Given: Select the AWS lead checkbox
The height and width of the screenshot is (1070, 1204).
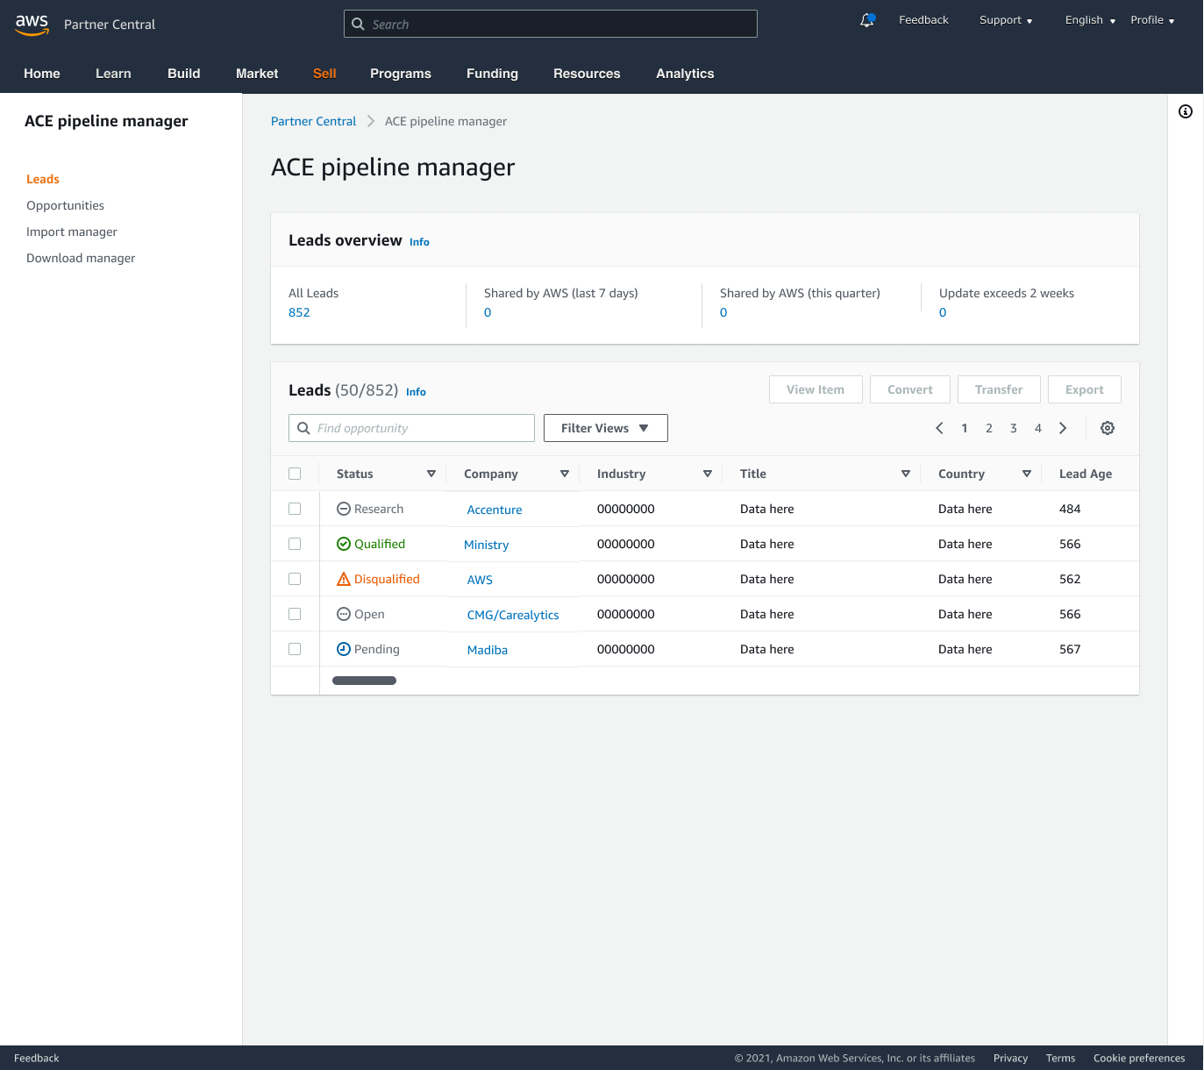Looking at the screenshot, I should [x=295, y=579].
